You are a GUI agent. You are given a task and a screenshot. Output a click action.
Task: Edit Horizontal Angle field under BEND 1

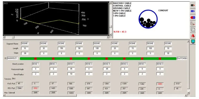click(x=36, y=69)
